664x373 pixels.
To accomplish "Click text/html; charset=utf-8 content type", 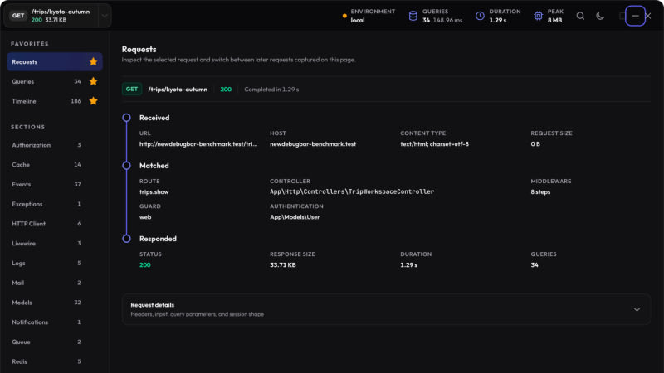I will pos(434,143).
